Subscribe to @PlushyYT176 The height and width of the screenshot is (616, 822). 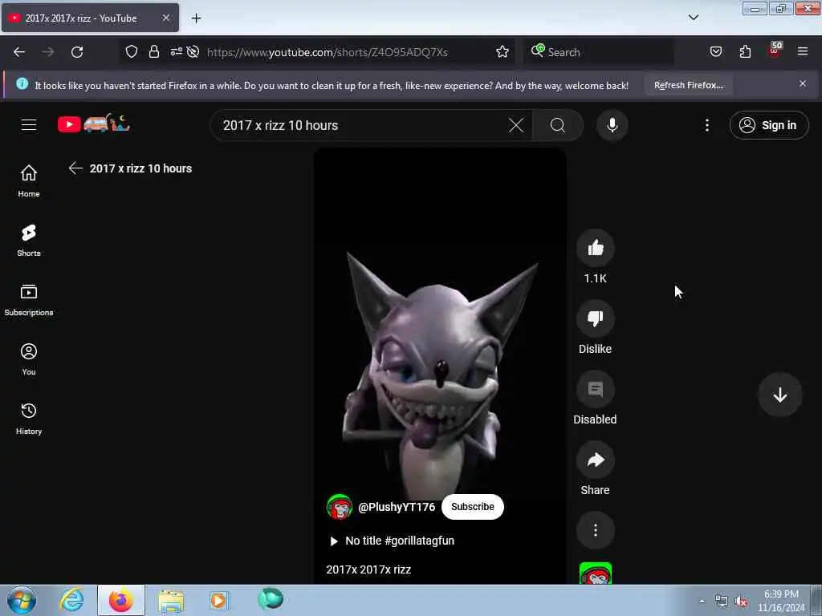[472, 507]
